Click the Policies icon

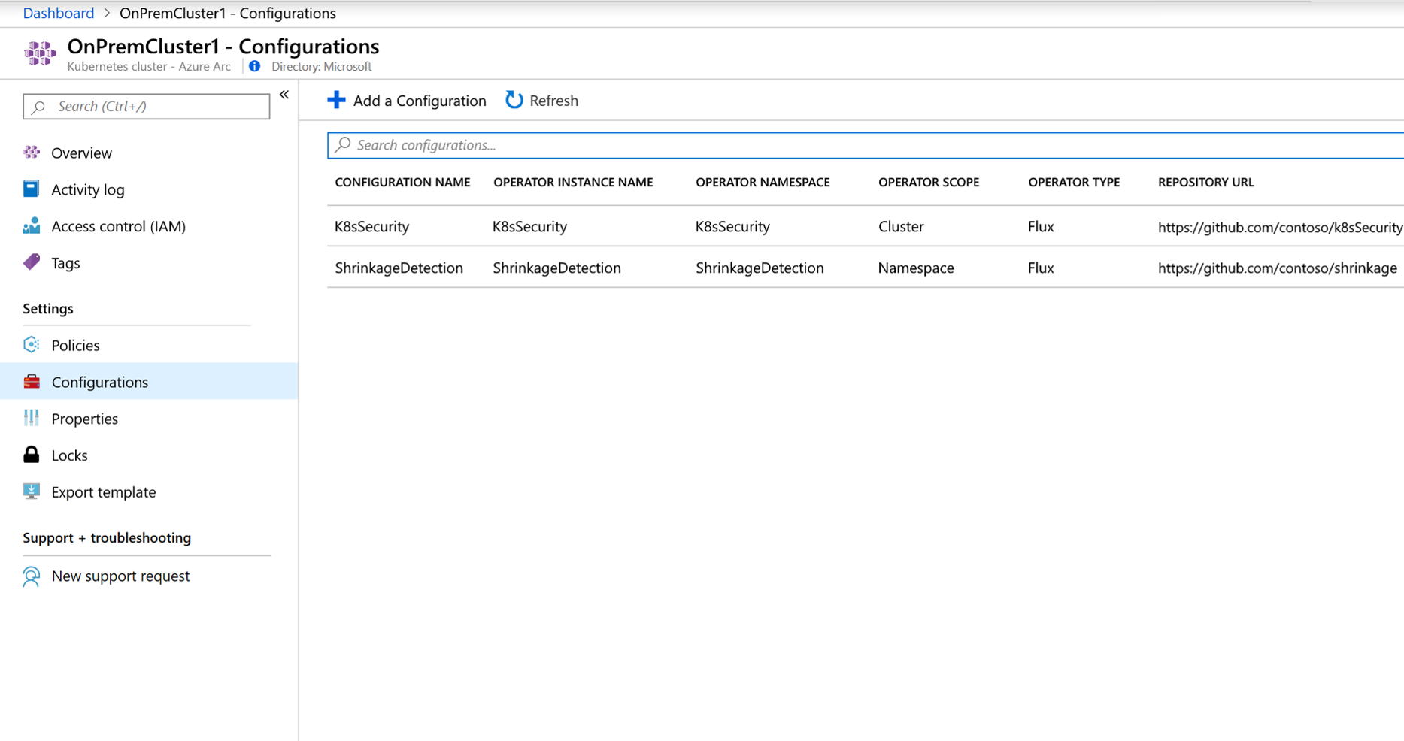(32, 345)
